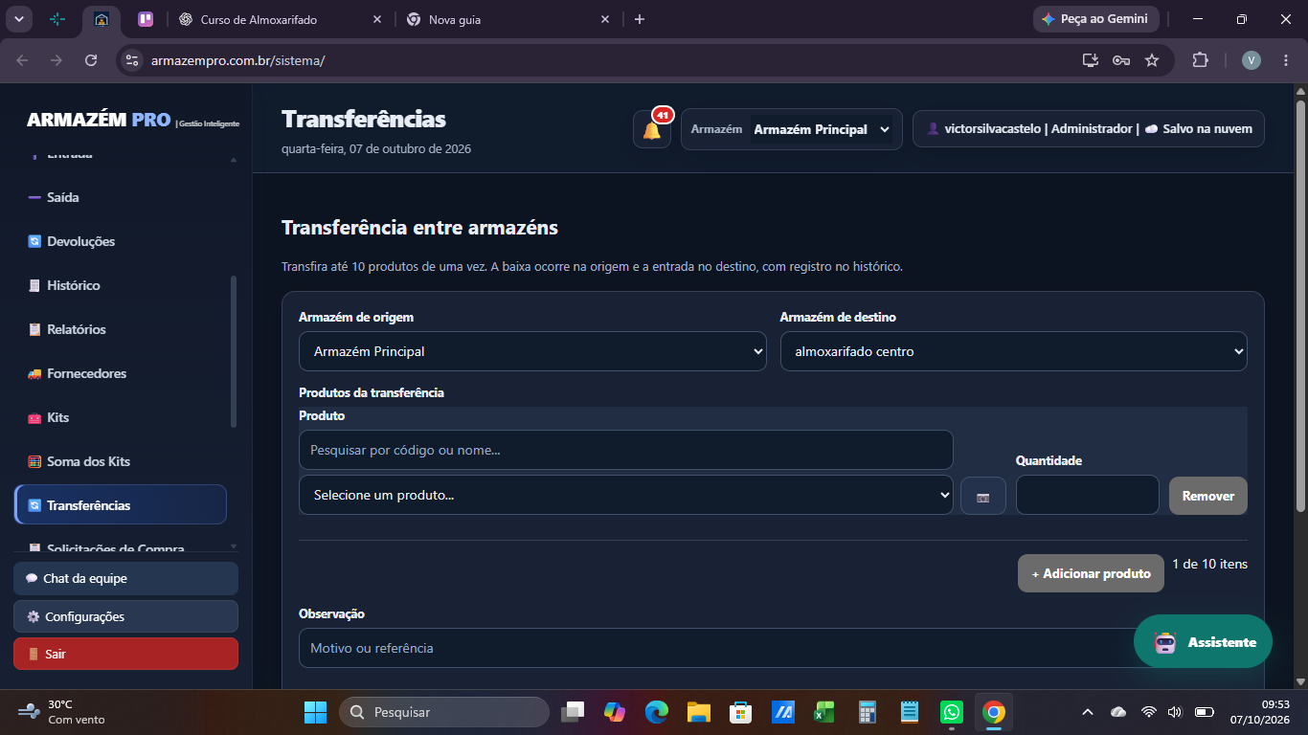Open Configurações in the sidebar
1308x735 pixels.
(x=125, y=616)
